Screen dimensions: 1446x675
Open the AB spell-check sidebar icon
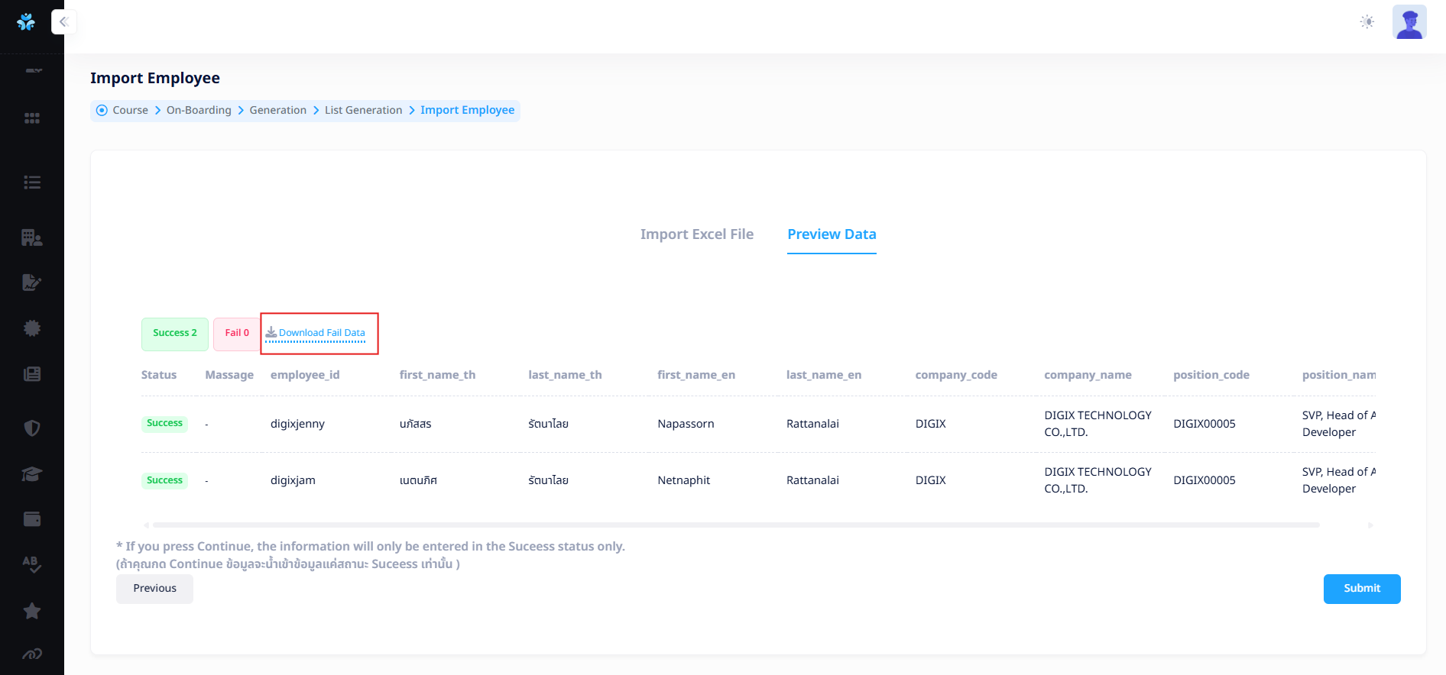tap(32, 564)
